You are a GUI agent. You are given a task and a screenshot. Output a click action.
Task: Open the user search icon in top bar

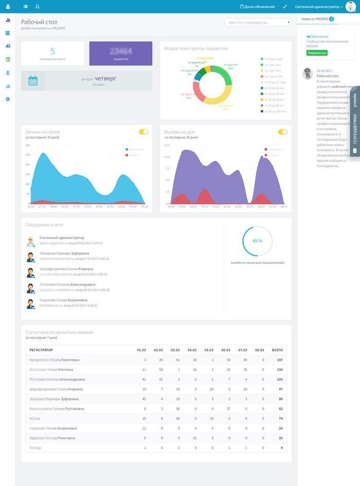click(38, 6)
